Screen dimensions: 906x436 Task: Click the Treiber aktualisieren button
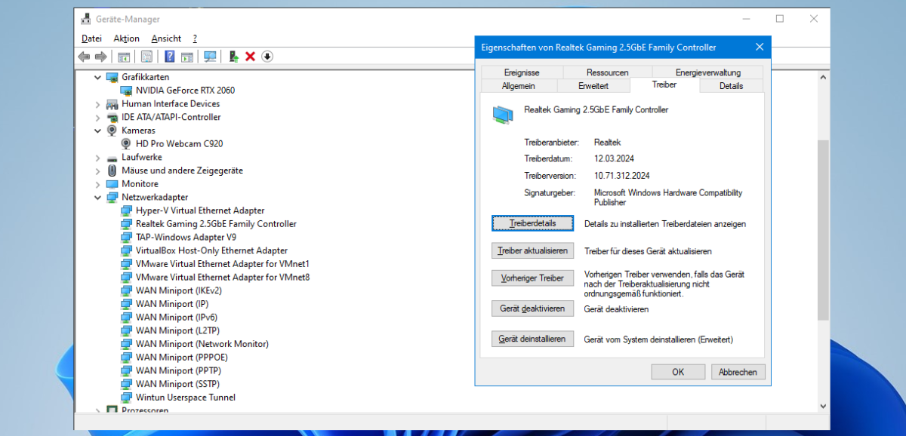[532, 250]
